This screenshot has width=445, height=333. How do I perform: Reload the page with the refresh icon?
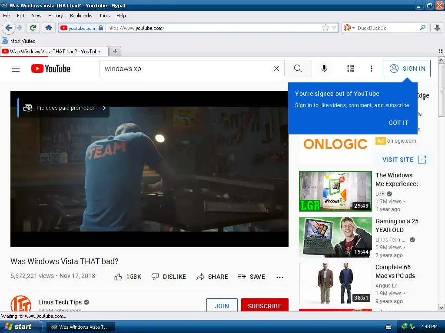pyautogui.click(x=33, y=28)
